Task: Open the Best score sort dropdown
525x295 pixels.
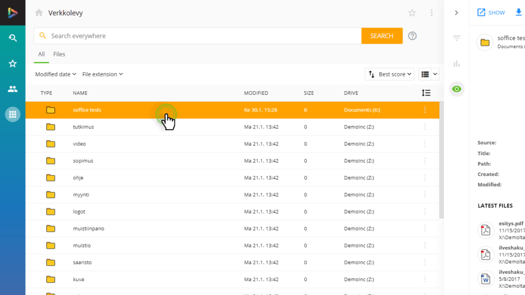Action: (x=391, y=74)
